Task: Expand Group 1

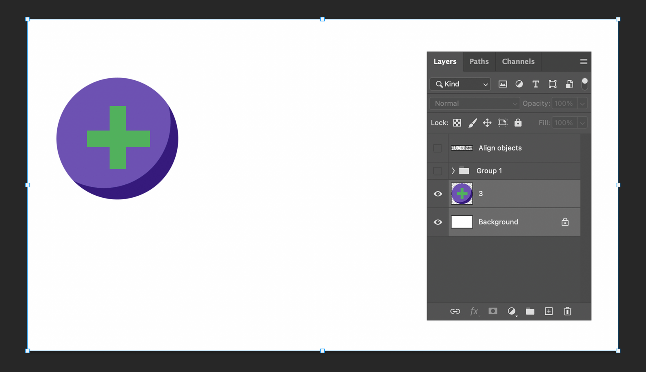Action: click(453, 171)
